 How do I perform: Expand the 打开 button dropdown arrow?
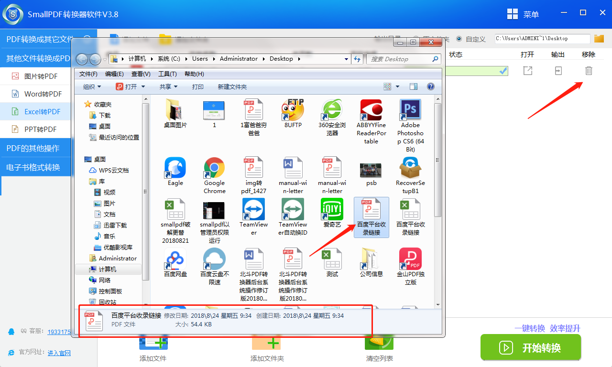coord(142,86)
